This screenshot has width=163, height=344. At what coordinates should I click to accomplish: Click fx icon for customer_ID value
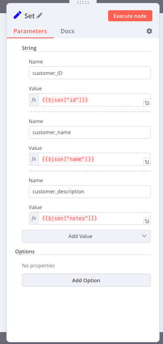(34, 100)
